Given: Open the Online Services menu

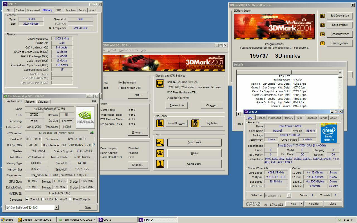Looking at the screenshot, I should pos(128,50).
